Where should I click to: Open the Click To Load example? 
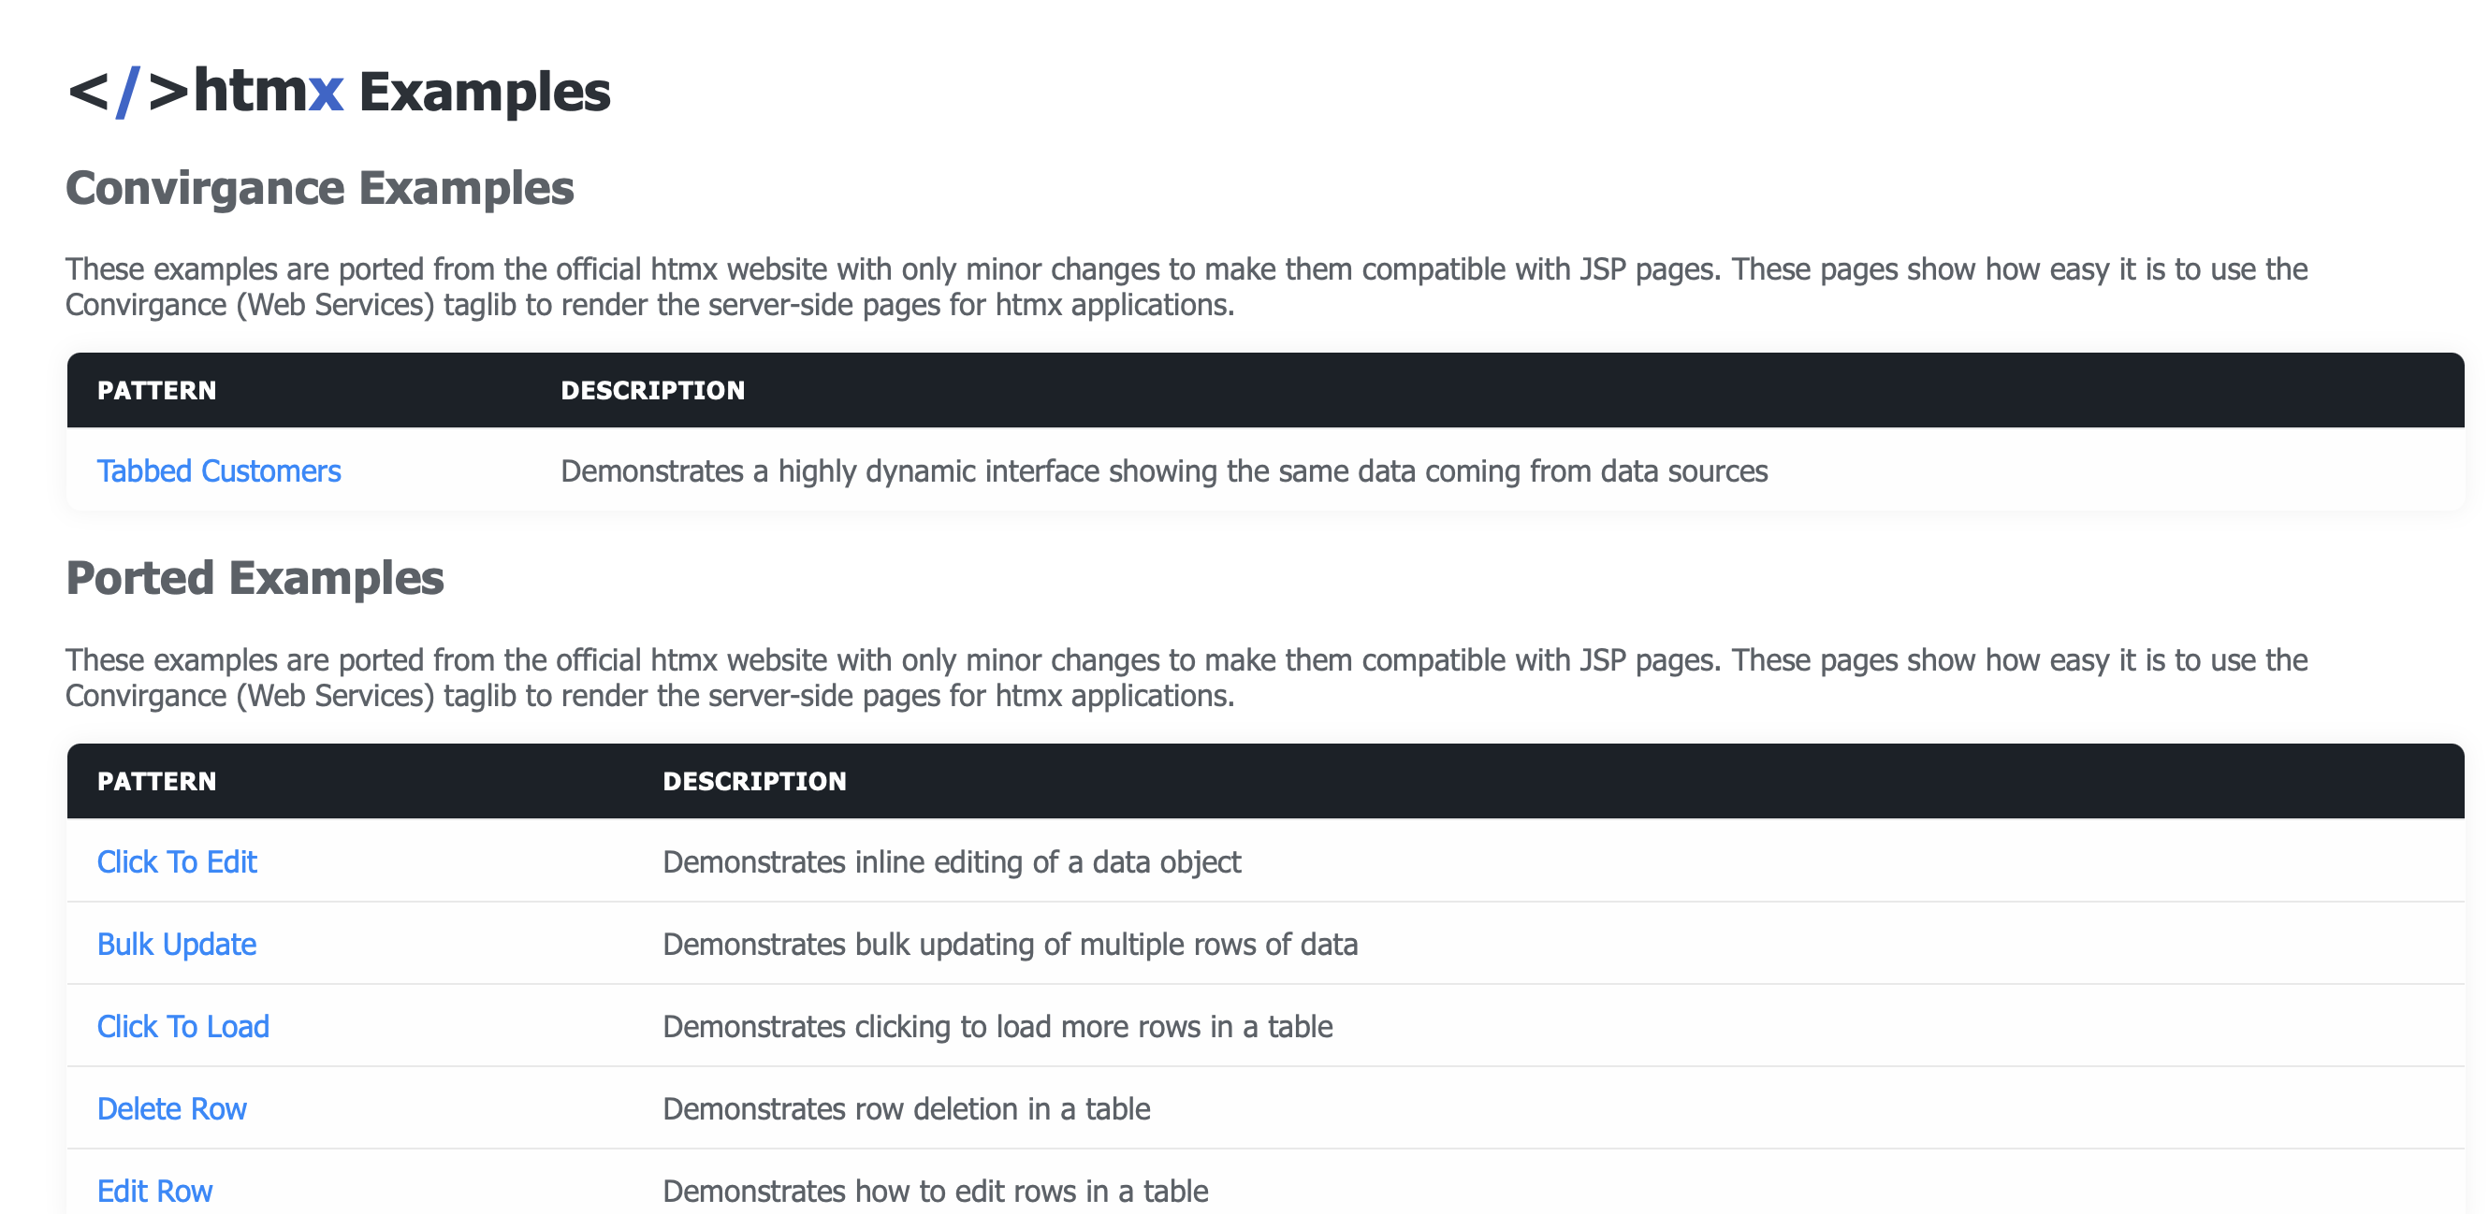point(182,1027)
